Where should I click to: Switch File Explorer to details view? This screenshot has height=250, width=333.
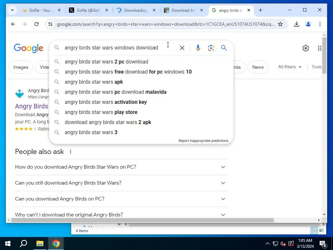click(314, 230)
